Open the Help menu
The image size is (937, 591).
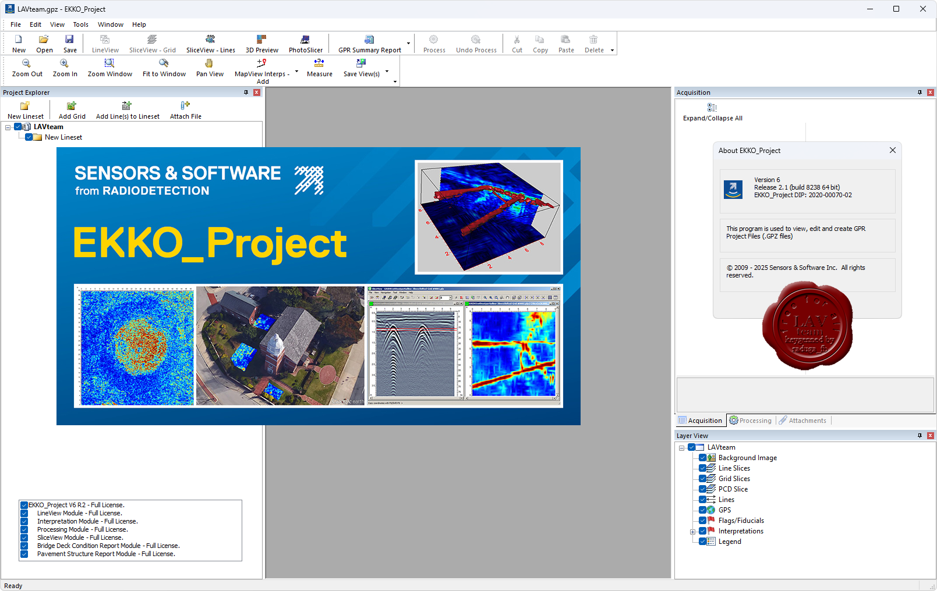139,24
